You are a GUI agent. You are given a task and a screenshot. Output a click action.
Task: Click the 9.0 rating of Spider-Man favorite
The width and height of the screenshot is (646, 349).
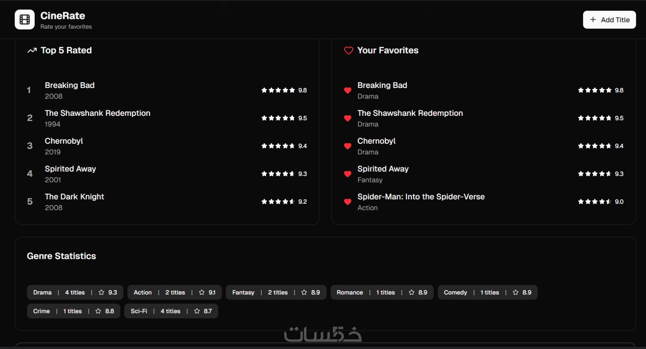(x=619, y=202)
